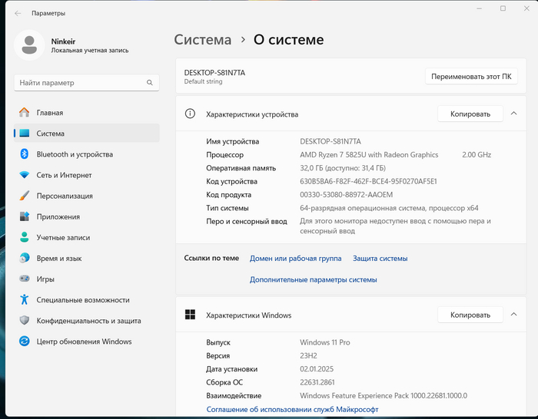Click the Персонализация brush icon

(x=25, y=196)
